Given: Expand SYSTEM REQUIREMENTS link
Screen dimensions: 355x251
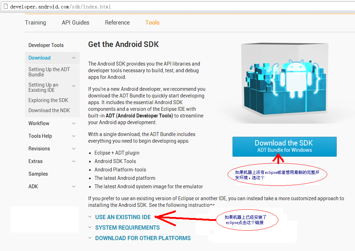Looking at the screenshot, I should pyautogui.click(x=127, y=228).
